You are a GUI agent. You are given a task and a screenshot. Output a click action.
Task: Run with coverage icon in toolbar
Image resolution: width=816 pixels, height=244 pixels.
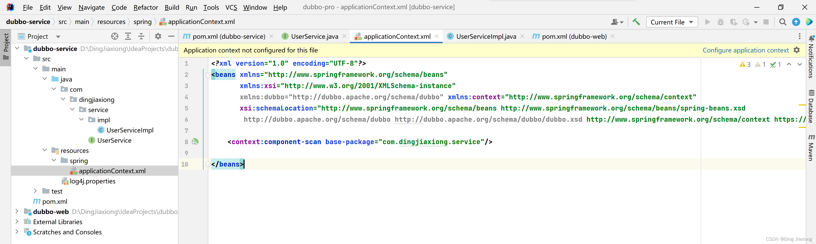tap(733, 22)
